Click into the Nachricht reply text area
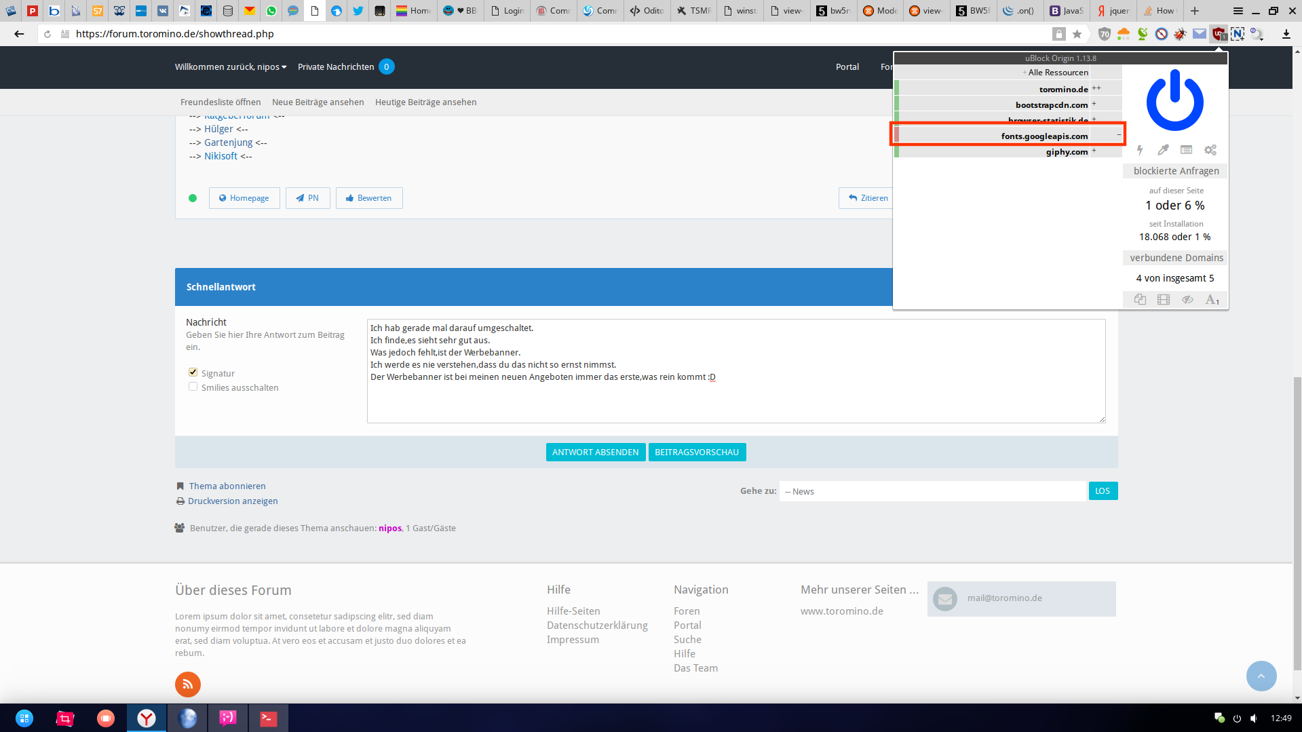Image resolution: width=1302 pixels, height=732 pixels. 735,400
